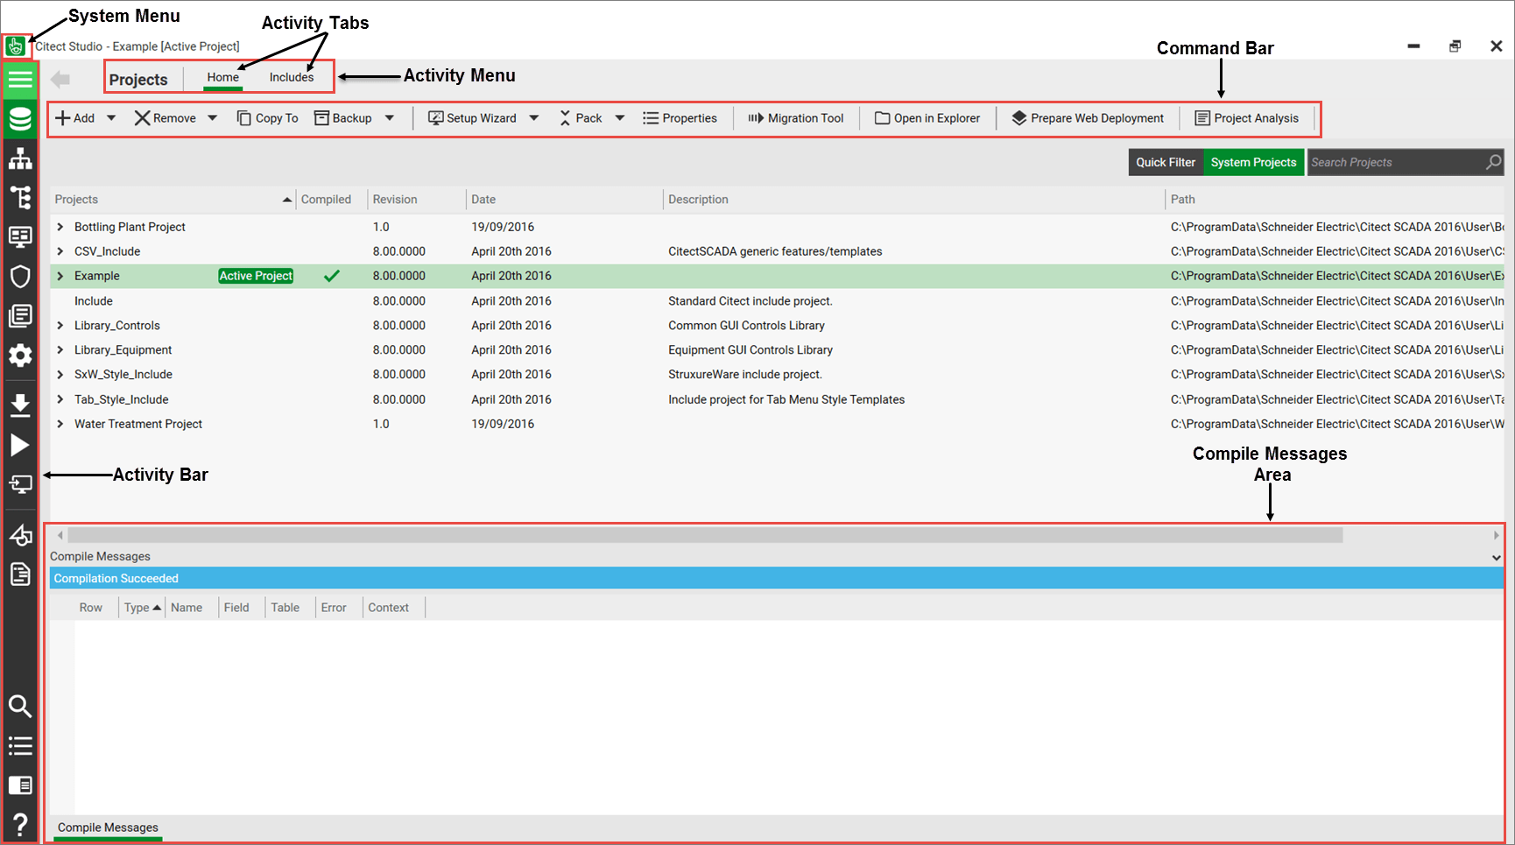
Task: Open the Cicode Editor document icon
Action: (x=20, y=574)
